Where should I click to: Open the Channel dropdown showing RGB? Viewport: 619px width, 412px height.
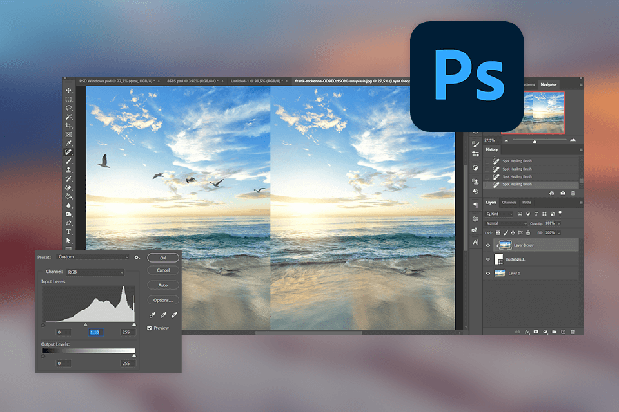tap(95, 272)
